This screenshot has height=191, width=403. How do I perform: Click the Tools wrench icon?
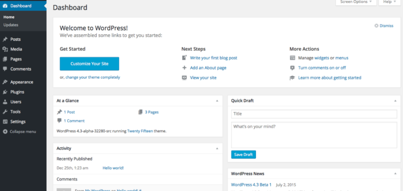5,112
